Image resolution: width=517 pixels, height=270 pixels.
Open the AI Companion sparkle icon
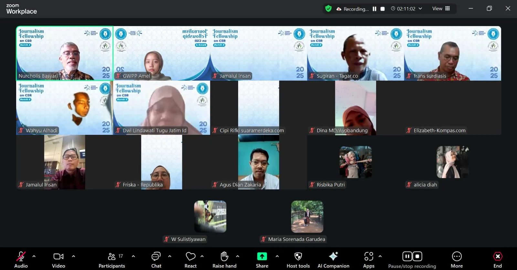click(x=333, y=256)
